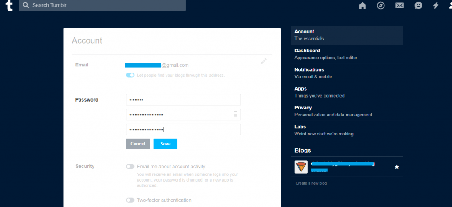Enable Two-factor authentication toggle
The image size is (452, 207).
130,200
